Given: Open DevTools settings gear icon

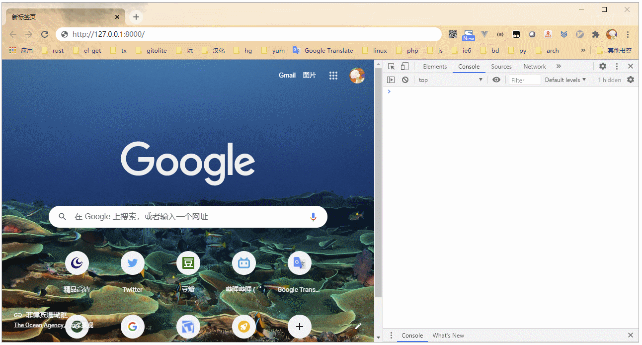Looking at the screenshot, I should [x=602, y=67].
